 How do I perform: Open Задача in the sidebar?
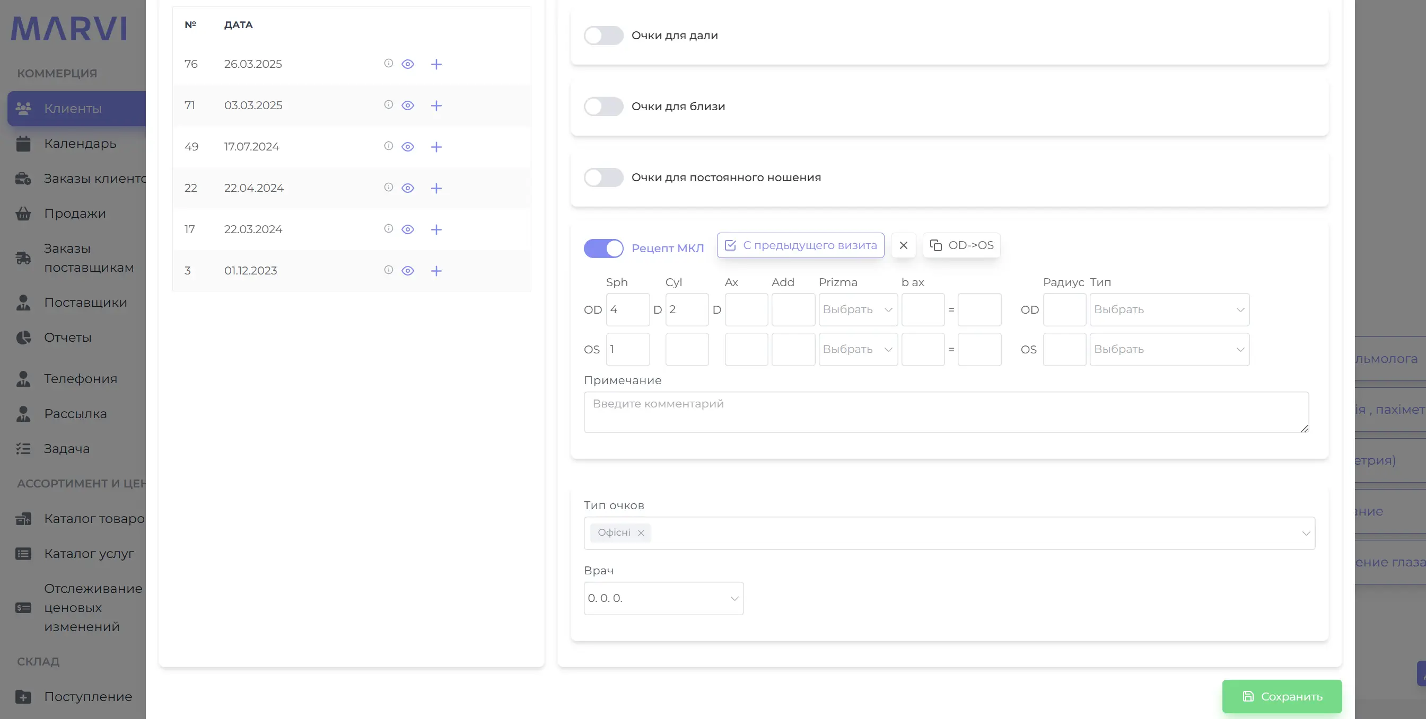(66, 449)
